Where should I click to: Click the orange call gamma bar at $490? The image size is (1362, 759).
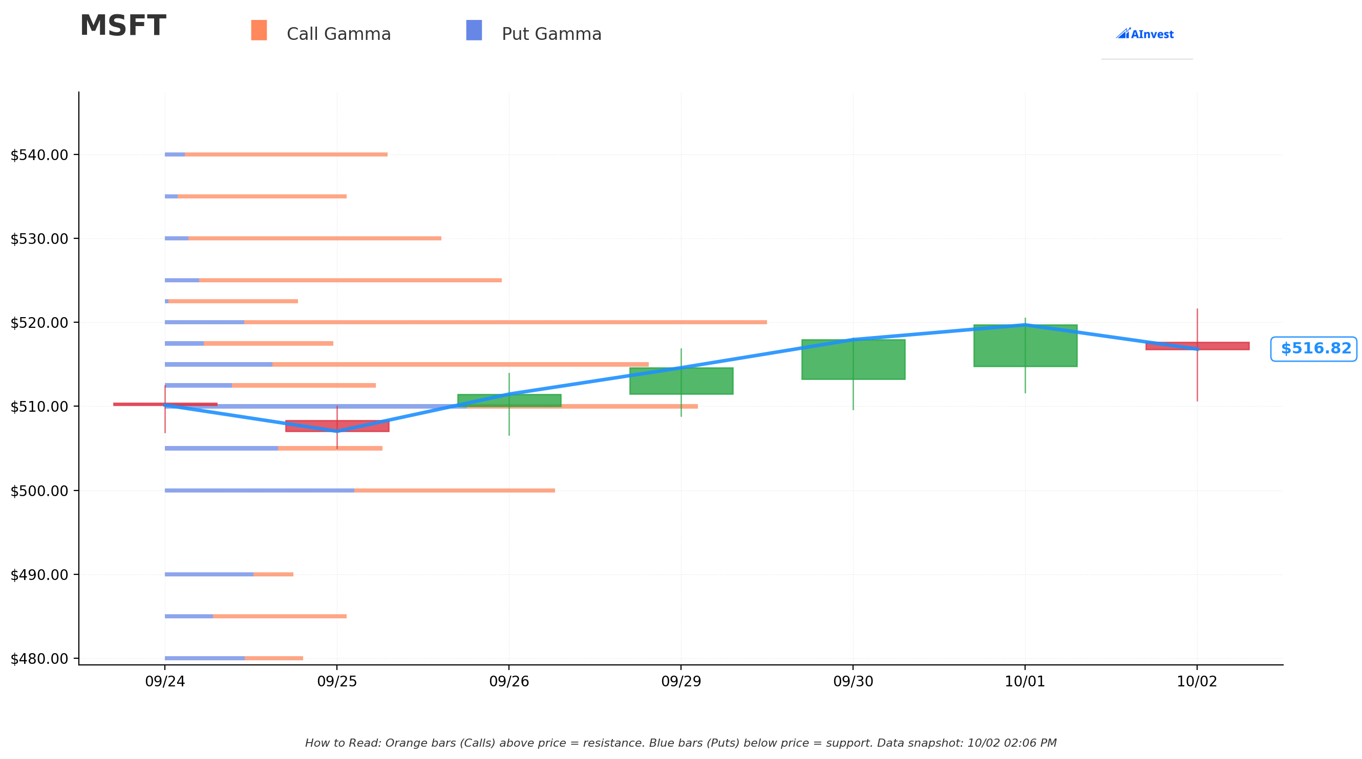(x=273, y=574)
